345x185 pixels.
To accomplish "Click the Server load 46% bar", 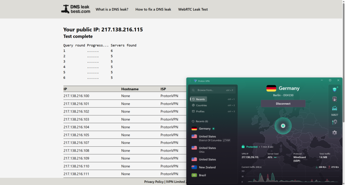I will click(275, 157).
